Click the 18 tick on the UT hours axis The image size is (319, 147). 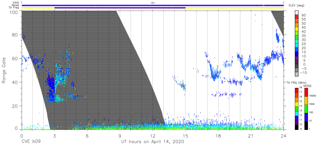point(218,136)
